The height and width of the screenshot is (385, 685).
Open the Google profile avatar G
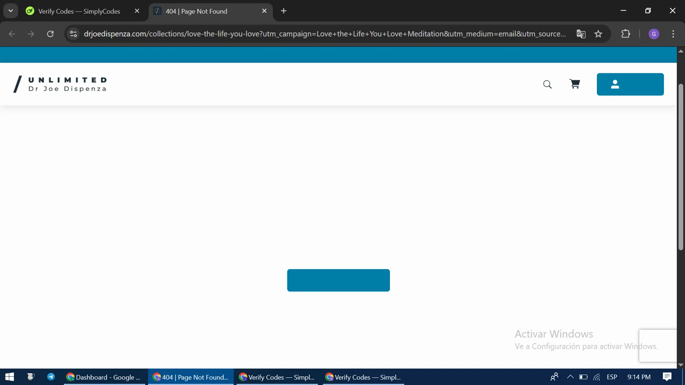(654, 34)
